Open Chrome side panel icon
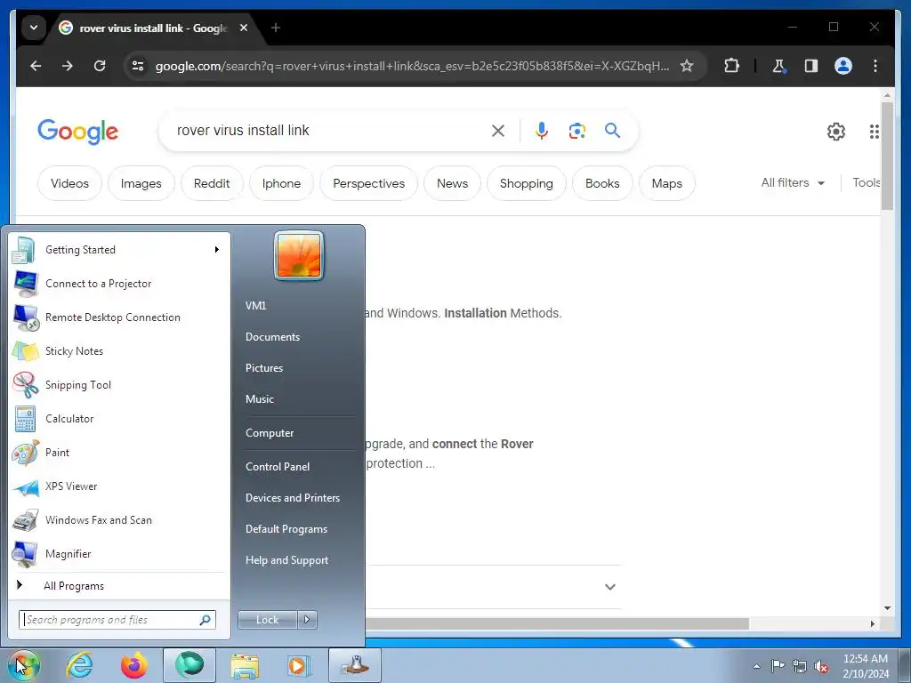This screenshot has width=911, height=683. (811, 66)
